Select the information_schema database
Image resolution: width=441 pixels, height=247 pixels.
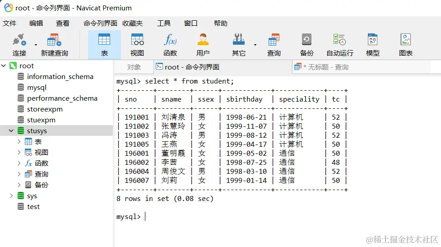[x=60, y=76]
